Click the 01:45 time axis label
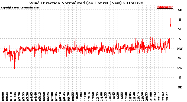This screenshot has height=102, width=187. [15, 97]
